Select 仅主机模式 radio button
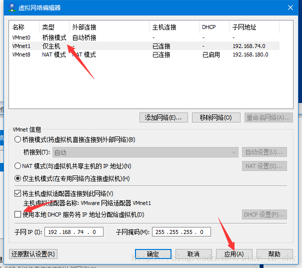 (17, 178)
